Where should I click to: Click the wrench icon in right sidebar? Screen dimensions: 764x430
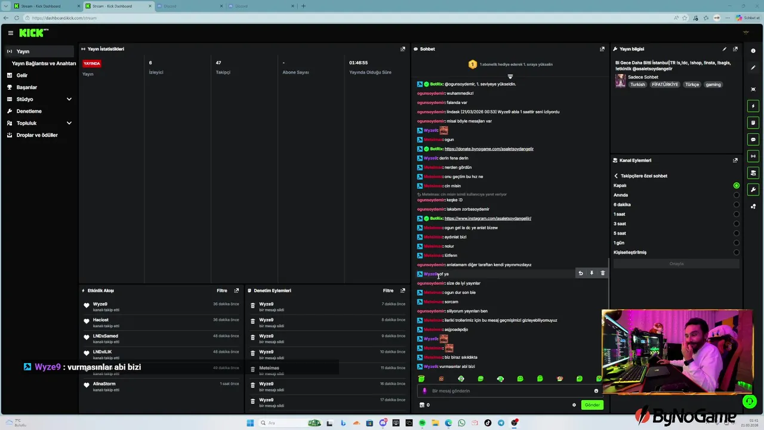pos(753,189)
